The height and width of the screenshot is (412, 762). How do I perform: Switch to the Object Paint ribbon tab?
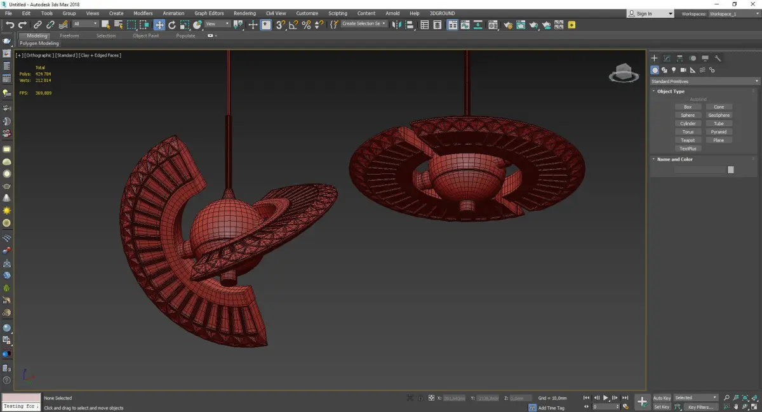pyautogui.click(x=146, y=36)
